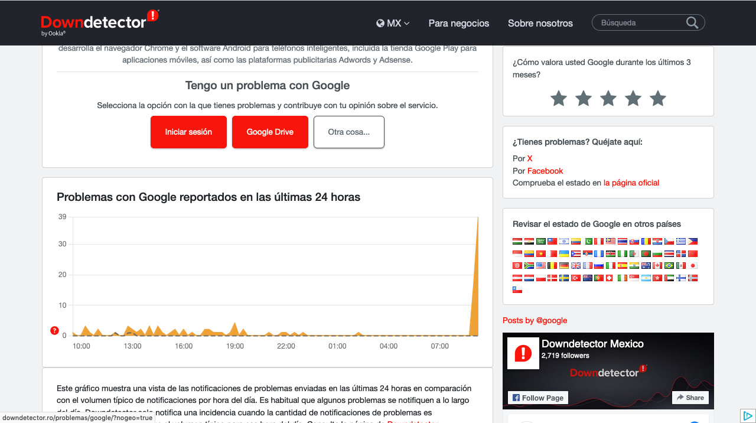The width and height of the screenshot is (756, 423).
Task: Select the Bangladesh flag
Action: 646,253
